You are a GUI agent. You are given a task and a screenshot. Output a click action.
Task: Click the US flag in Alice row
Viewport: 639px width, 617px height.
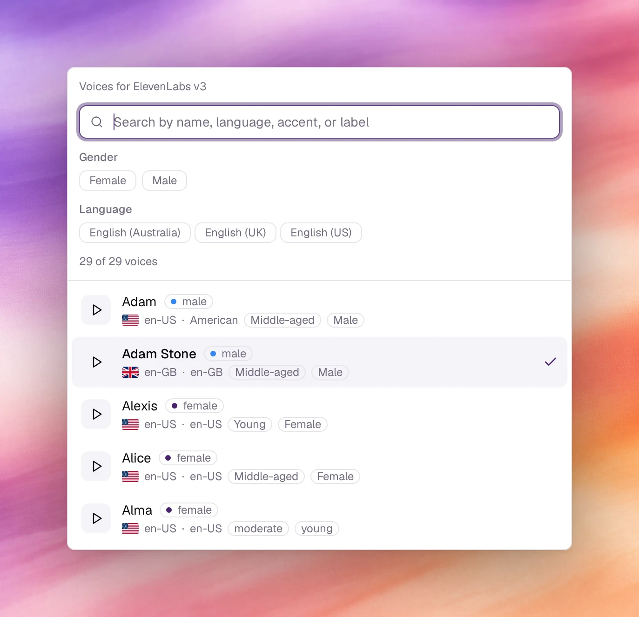(130, 476)
